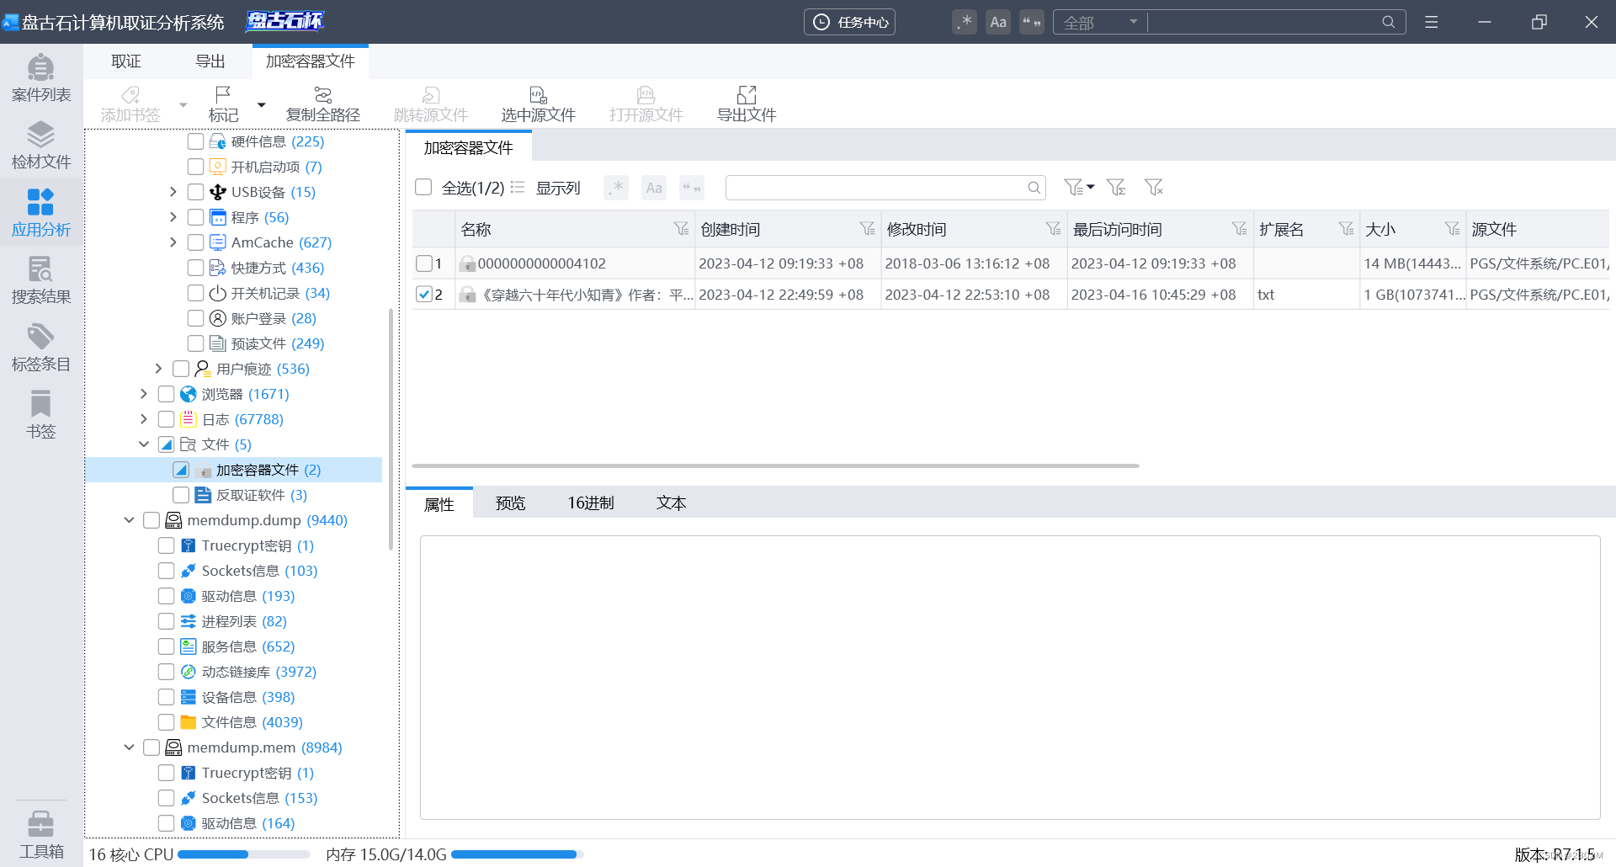Switch to the 取证 tab
This screenshot has height=867, width=1616.
[x=126, y=61]
